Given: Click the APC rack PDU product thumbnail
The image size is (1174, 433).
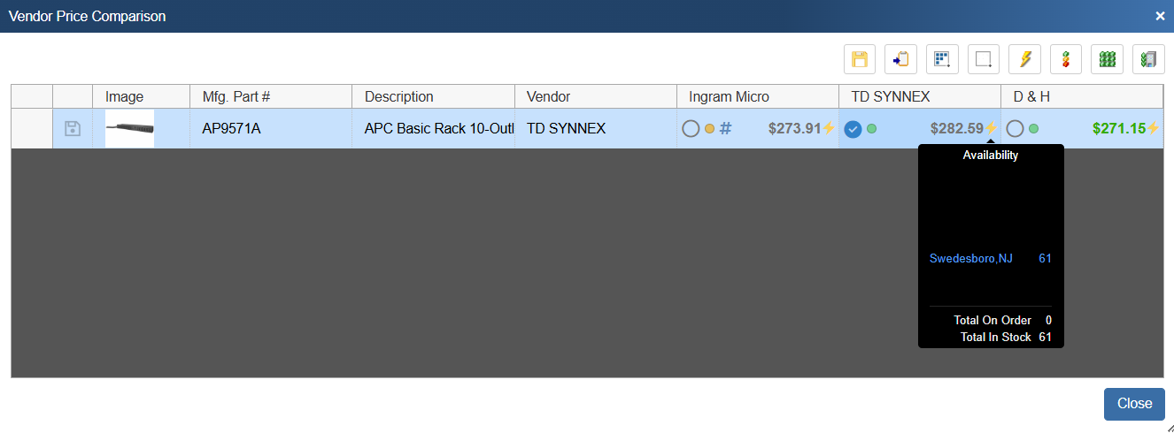Looking at the screenshot, I should [x=129, y=129].
